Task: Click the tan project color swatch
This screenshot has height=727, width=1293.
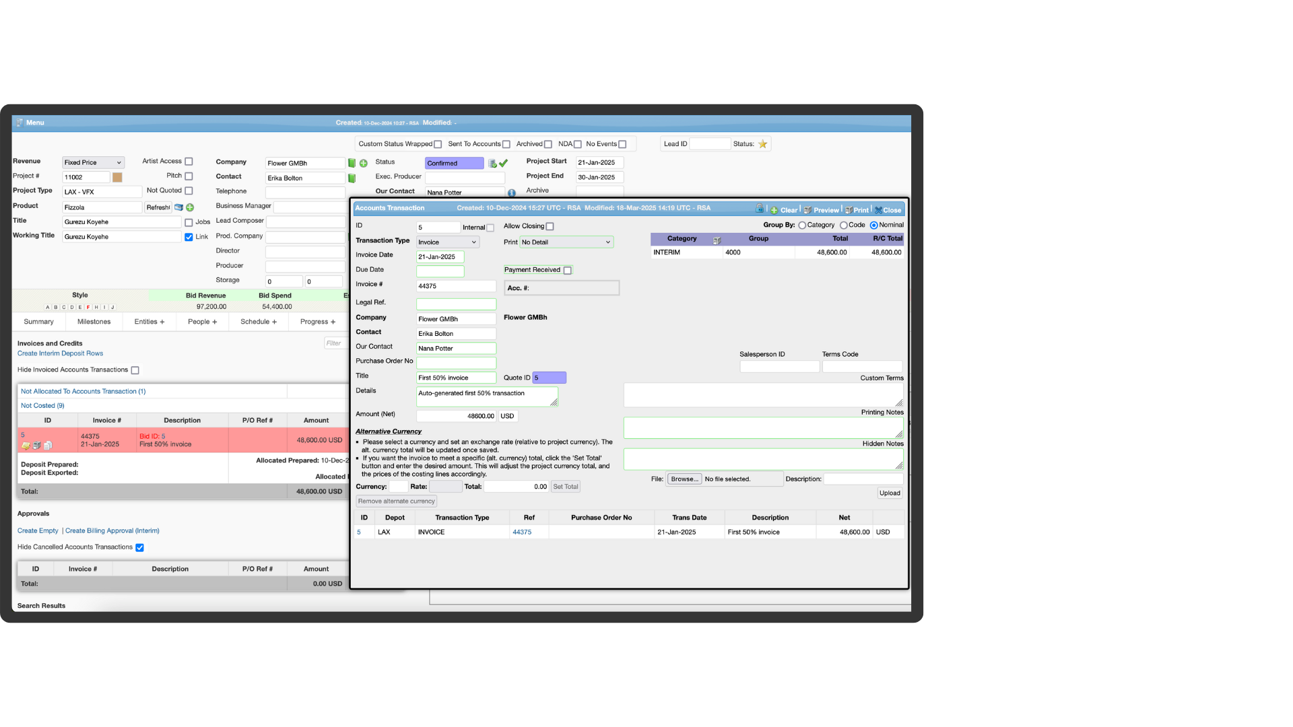Action: click(x=117, y=178)
